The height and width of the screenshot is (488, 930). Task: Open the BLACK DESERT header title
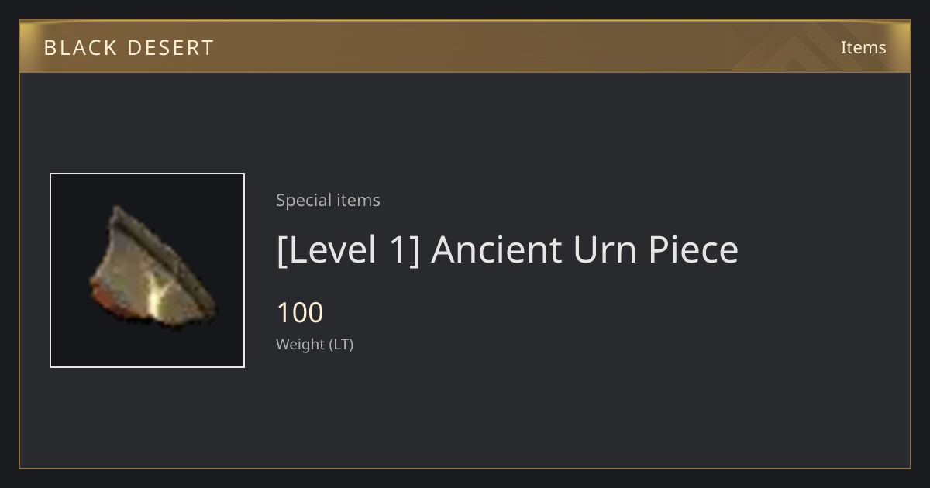click(x=129, y=48)
